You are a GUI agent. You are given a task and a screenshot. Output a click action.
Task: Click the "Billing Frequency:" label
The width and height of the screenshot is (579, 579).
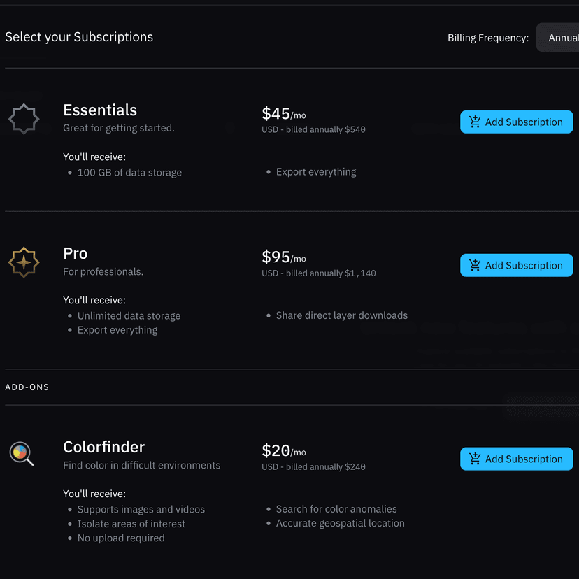pyautogui.click(x=488, y=38)
